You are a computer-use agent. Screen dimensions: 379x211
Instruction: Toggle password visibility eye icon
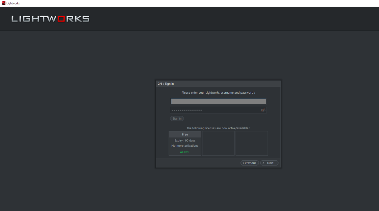(263, 110)
